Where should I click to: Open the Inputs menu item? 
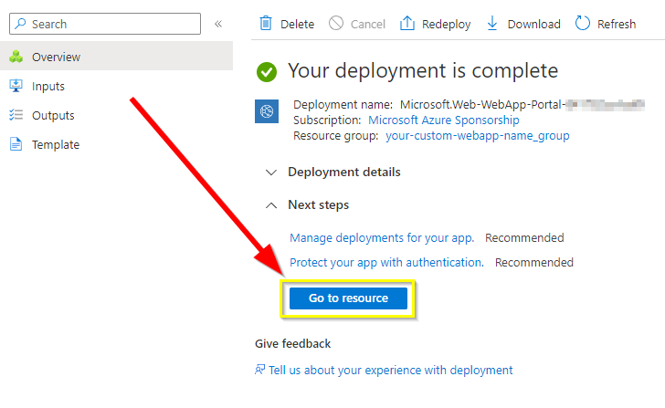point(116,86)
